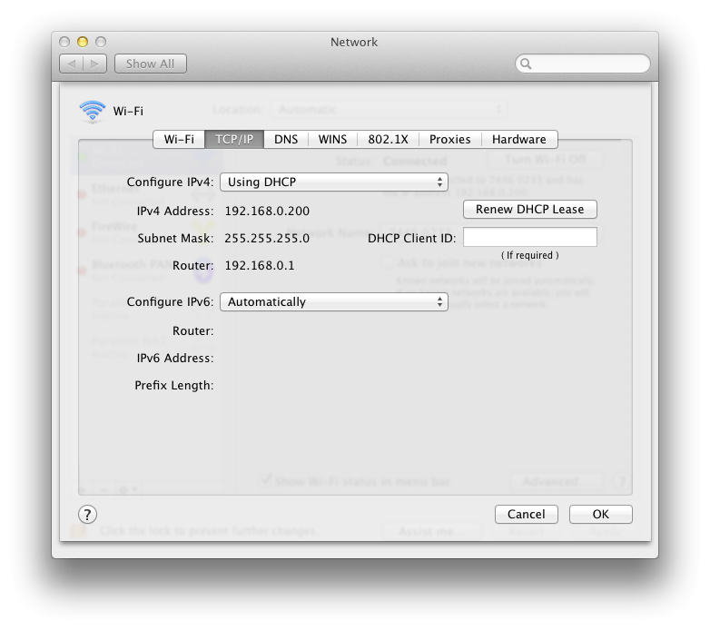Select the IPv4 address 192.168.0.200

click(x=267, y=212)
